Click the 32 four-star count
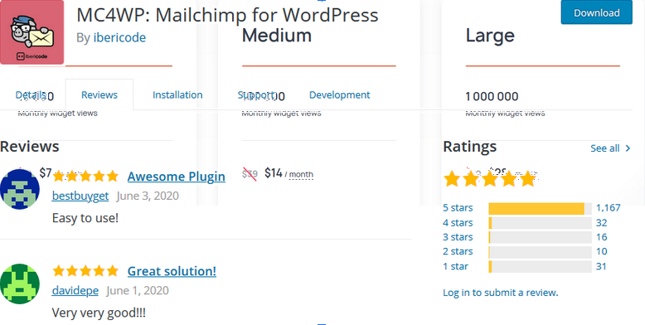The width and height of the screenshot is (645, 325). (601, 222)
